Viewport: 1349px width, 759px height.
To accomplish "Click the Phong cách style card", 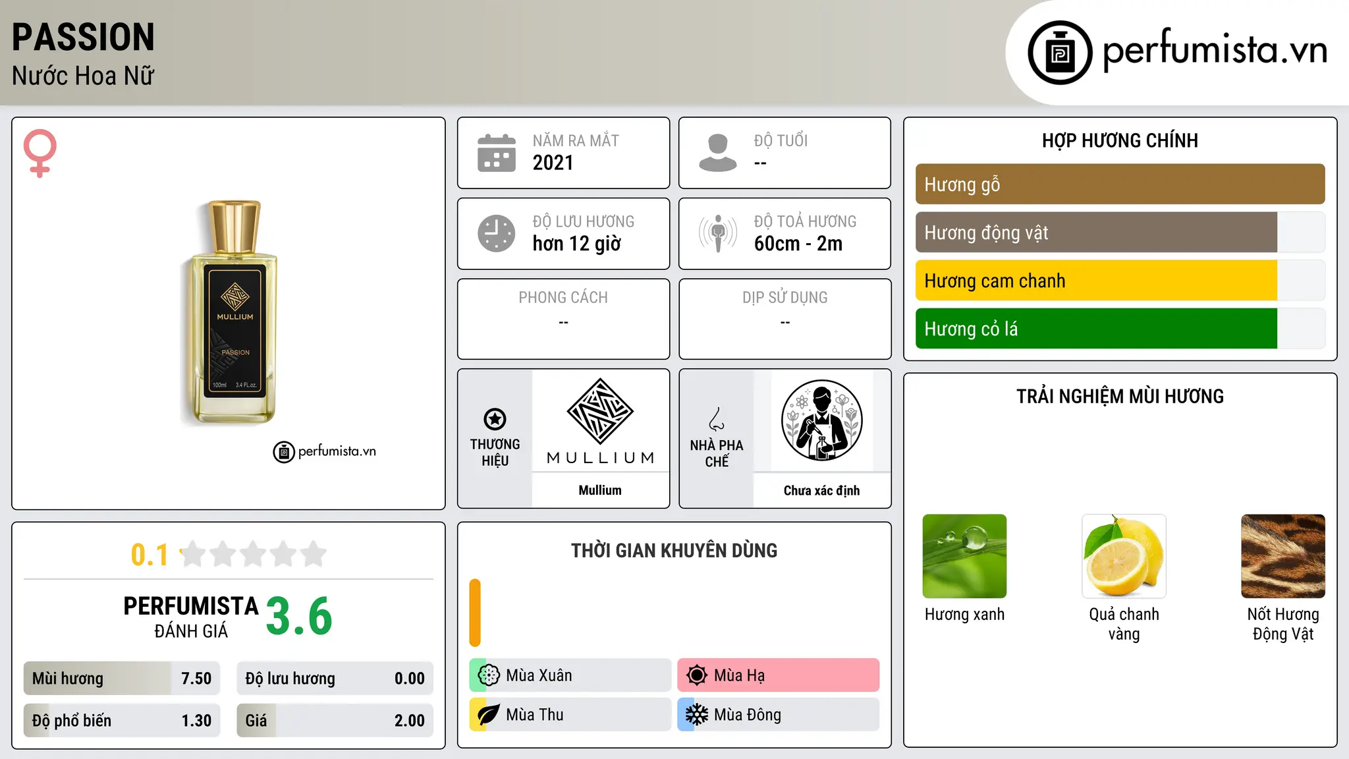I will pyautogui.click(x=563, y=319).
